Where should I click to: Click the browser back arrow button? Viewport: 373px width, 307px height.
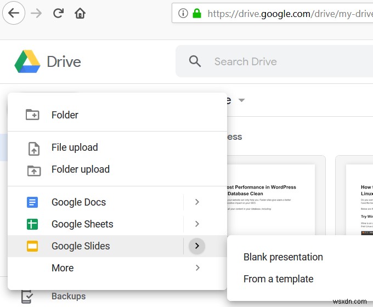[x=13, y=13]
